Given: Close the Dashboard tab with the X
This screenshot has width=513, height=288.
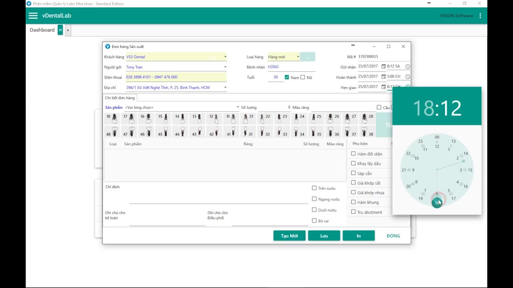Looking at the screenshot, I should pos(60,30).
